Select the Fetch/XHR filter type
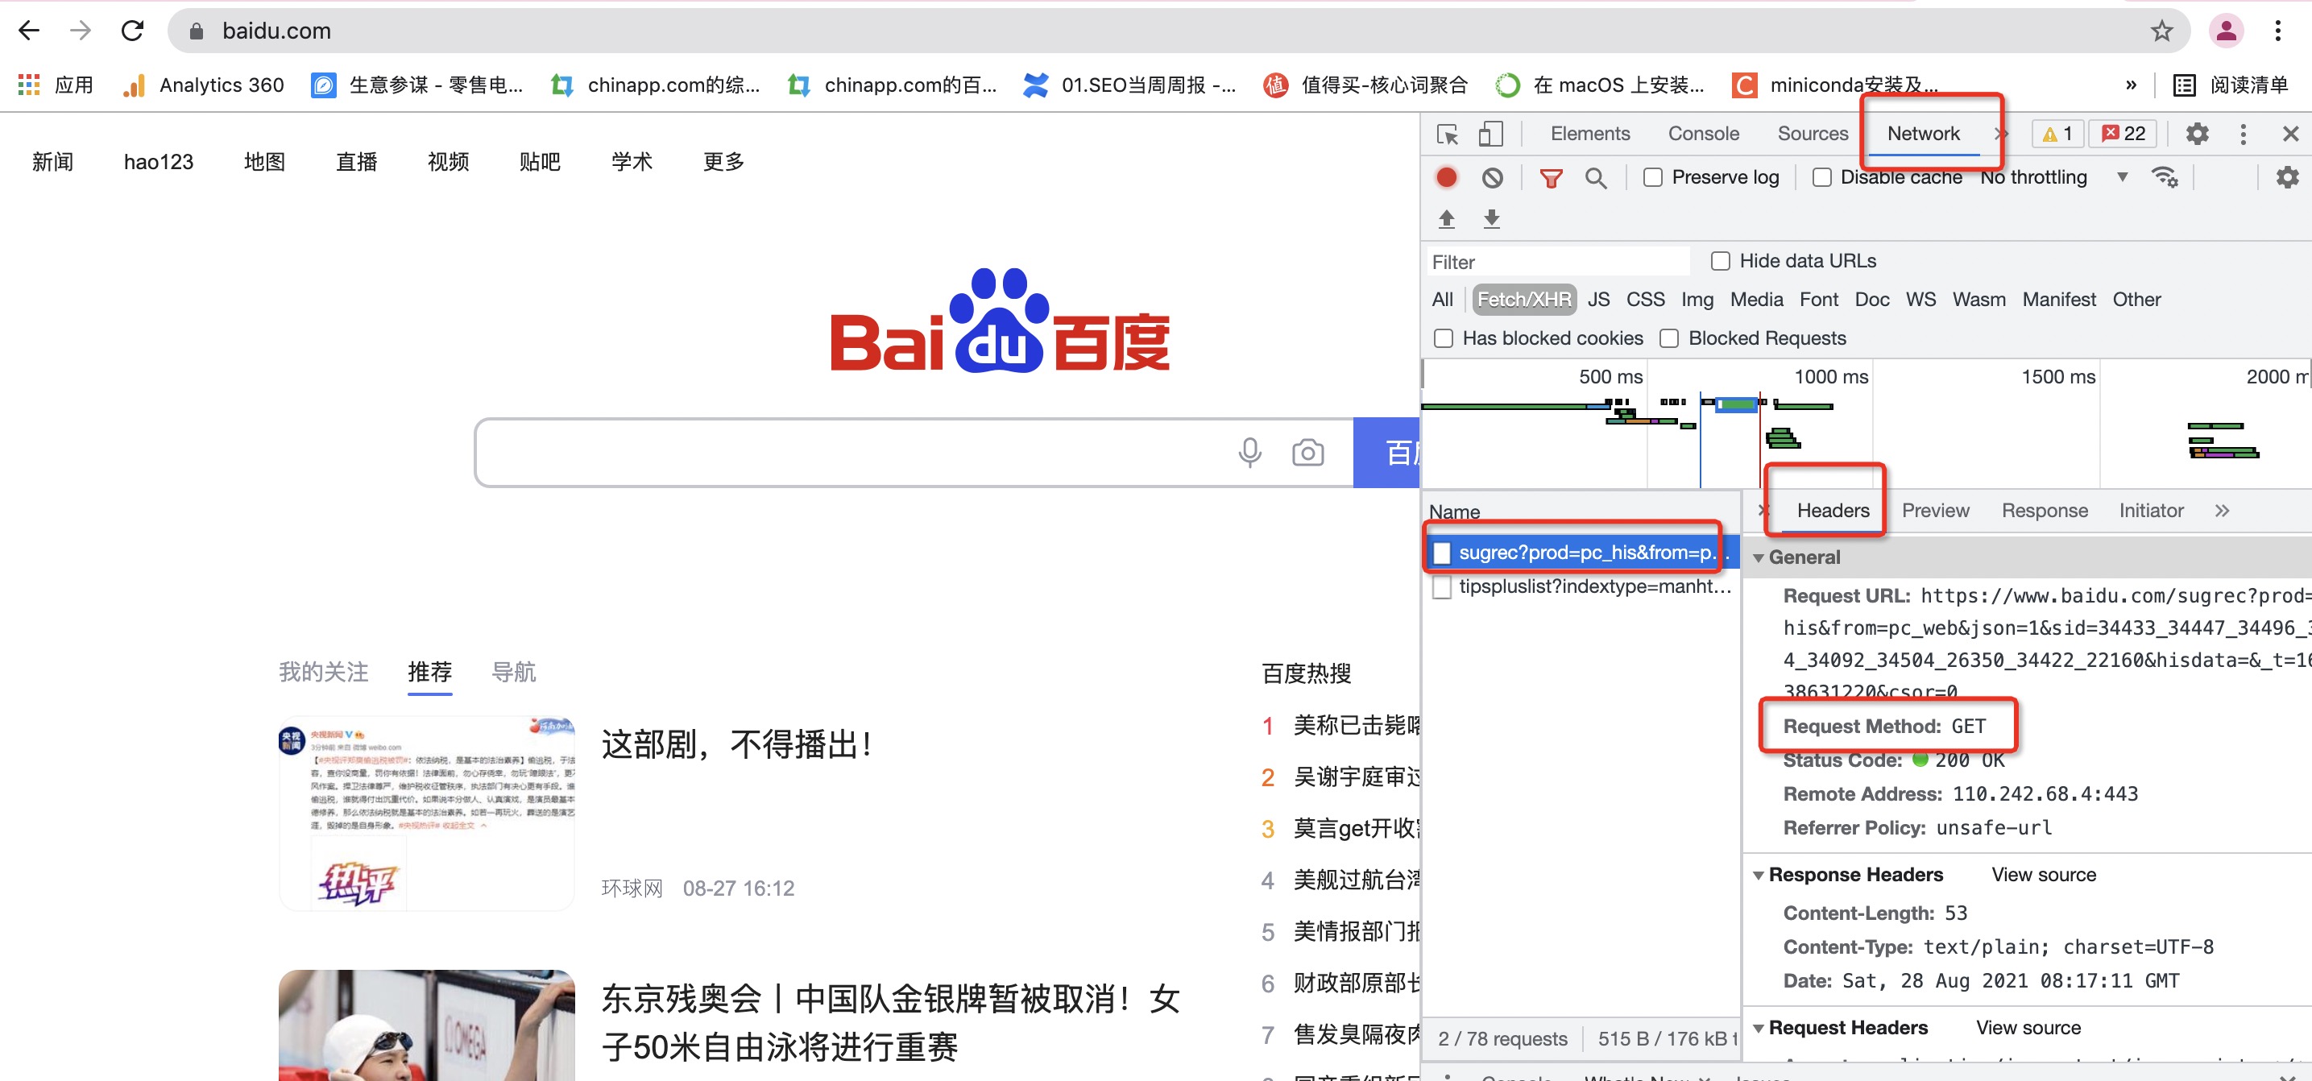The height and width of the screenshot is (1081, 2312). click(1524, 300)
